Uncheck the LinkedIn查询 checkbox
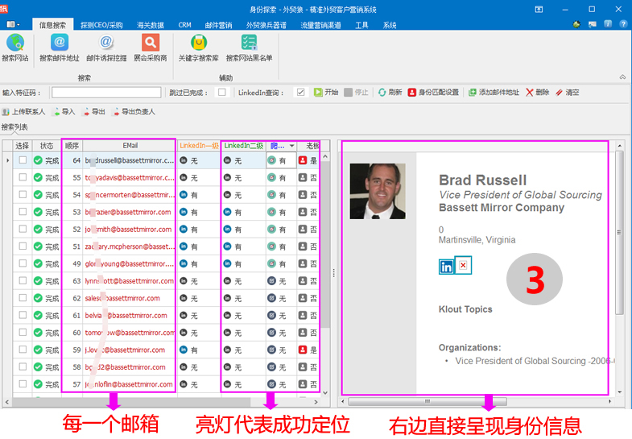 coord(300,93)
